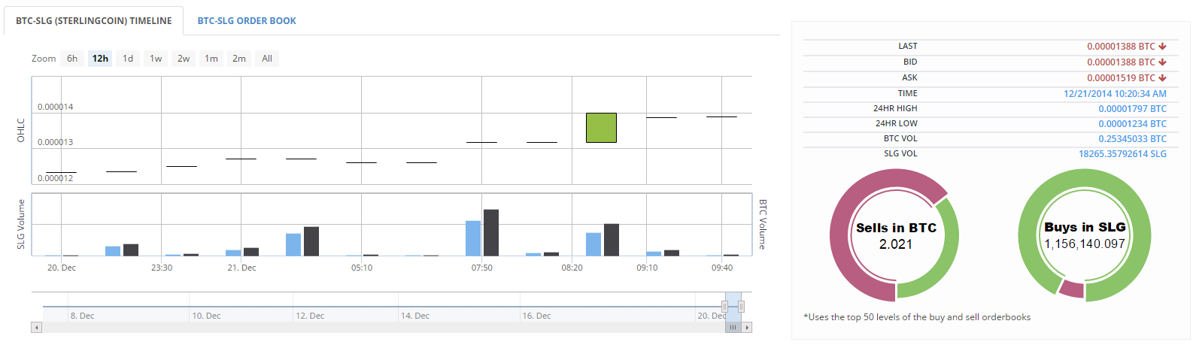Image resolution: width=1196 pixels, height=348 pixels.
Task: Click the 16. Dec label in navigator
Action: pos(536,316)
